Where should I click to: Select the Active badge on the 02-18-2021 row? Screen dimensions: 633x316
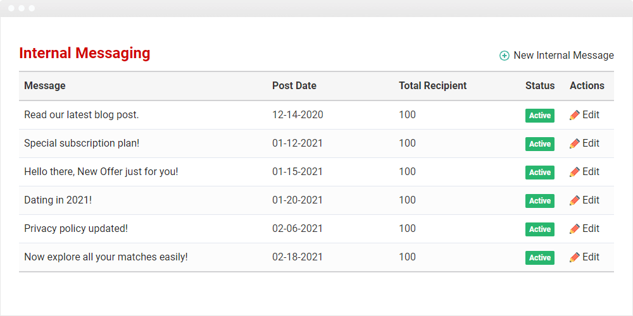click(540, 258)
